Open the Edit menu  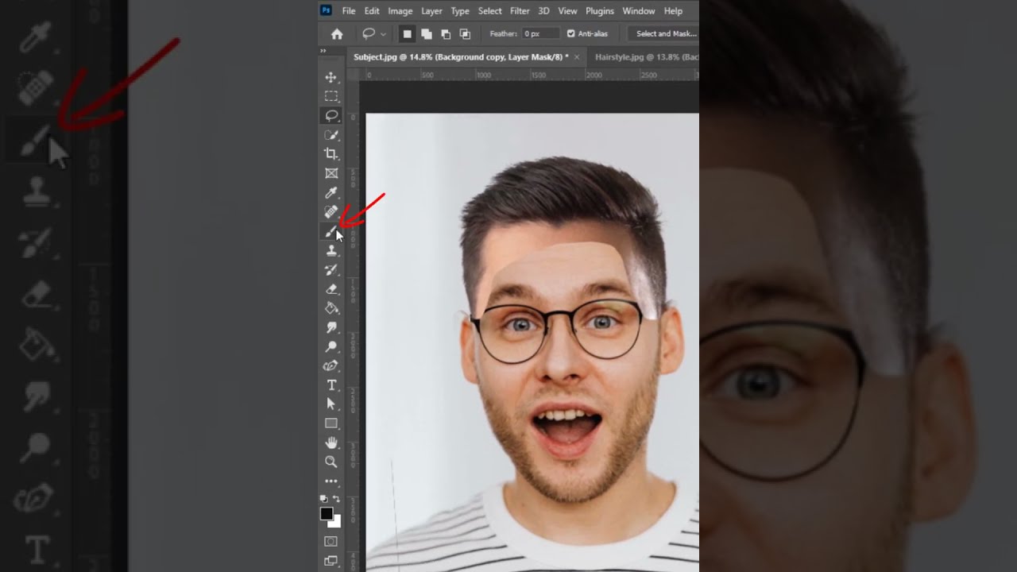pos(372,11)
